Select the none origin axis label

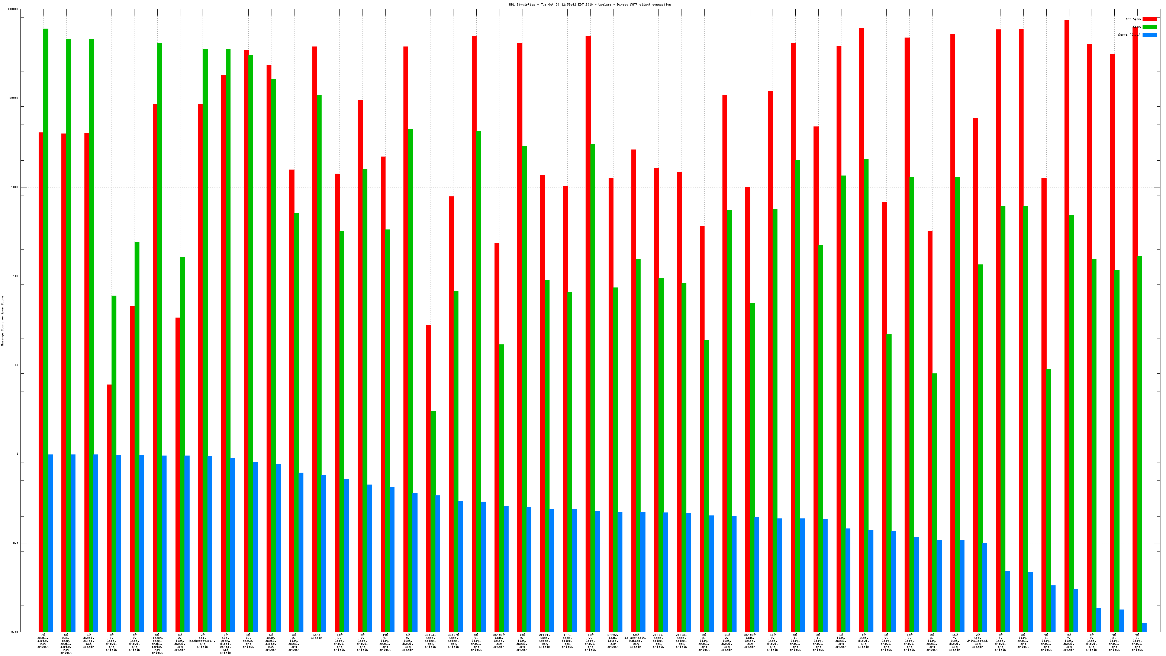coord(316,637)
